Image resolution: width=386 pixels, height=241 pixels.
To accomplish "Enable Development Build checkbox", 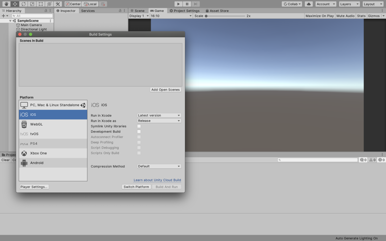I will click(139, 132).
